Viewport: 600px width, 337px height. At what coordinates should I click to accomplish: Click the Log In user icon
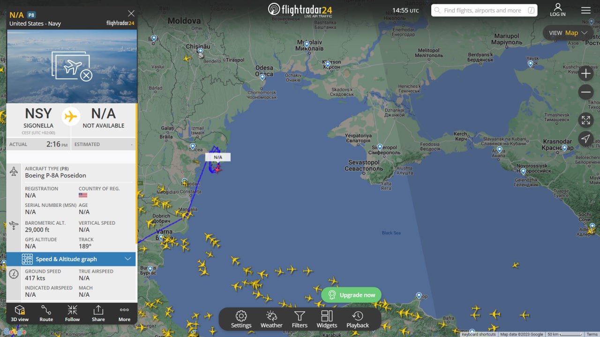click(558, 10)
